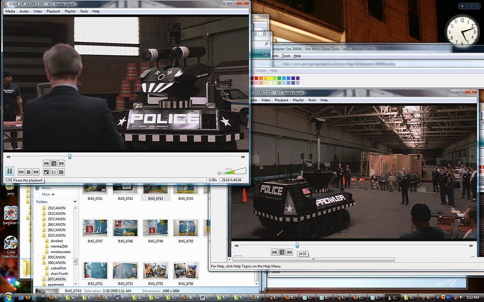This screenshot has height=302, width=484.
Task: Open DVD menu button in front VLC window
Action: pyautogui.click(x=54, y=163)
